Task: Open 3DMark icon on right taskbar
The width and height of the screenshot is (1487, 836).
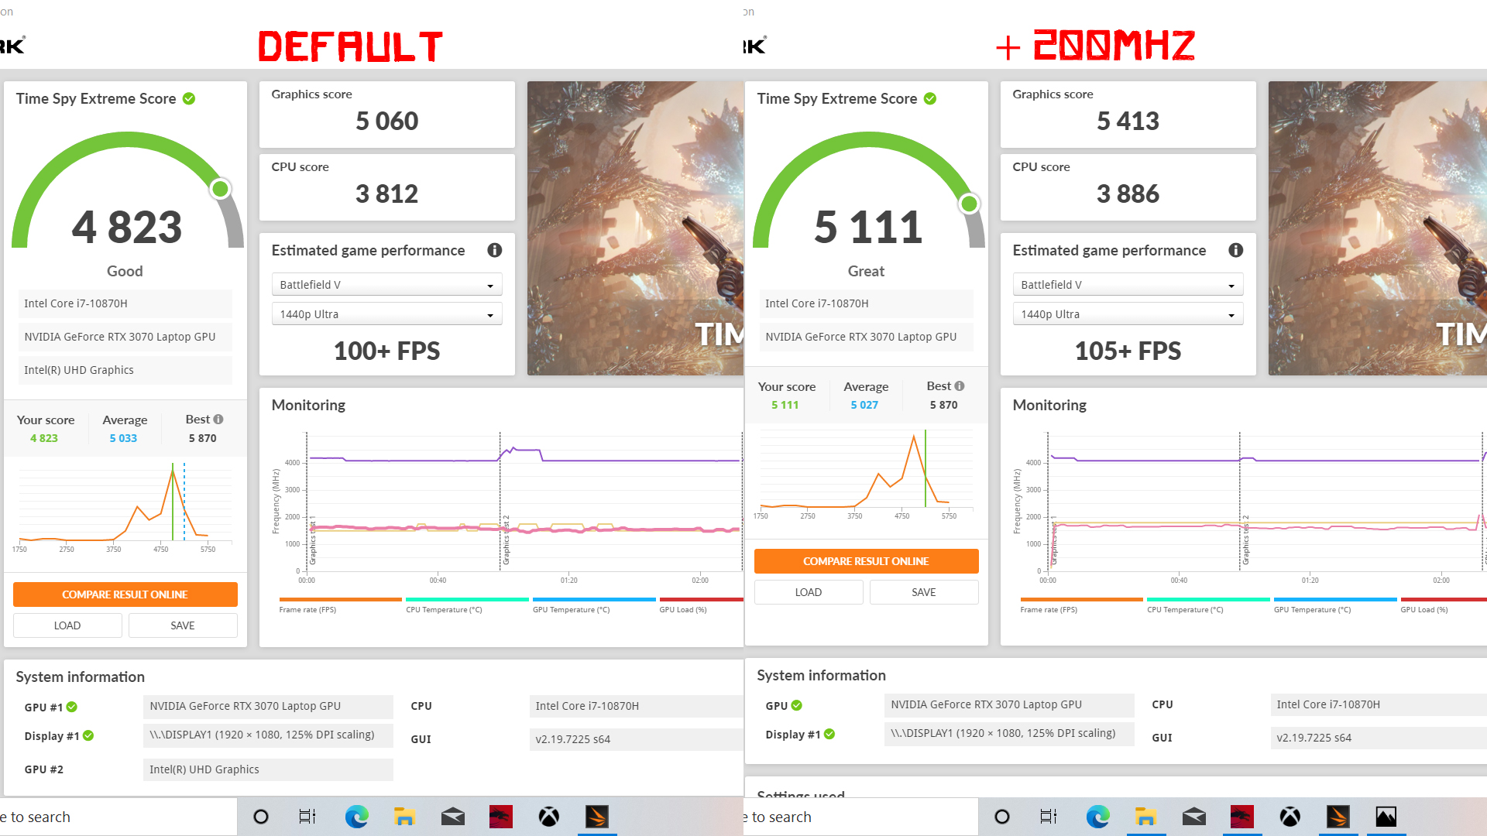Action: [x=1338, y=817]
